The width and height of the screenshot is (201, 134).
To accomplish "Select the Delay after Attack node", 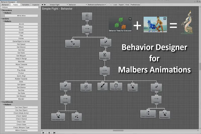I will [116, 86].
